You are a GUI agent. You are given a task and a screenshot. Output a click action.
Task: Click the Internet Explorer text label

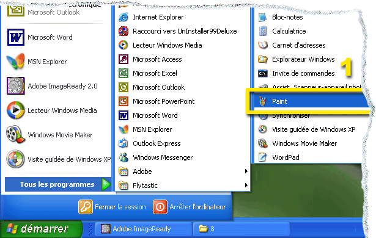[x=158, y=17]
